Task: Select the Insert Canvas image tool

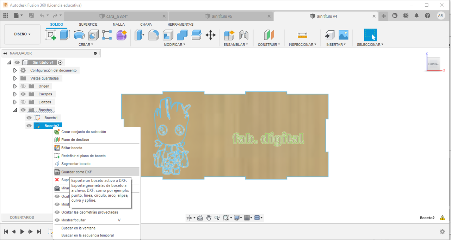Action: [344, 35]
